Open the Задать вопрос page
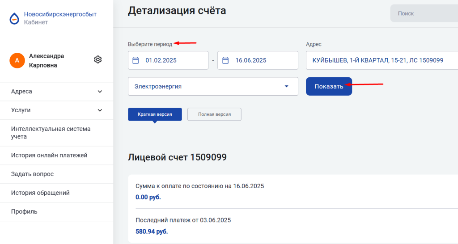This screenshot has height=244, width=458. (x=33, y=174)
